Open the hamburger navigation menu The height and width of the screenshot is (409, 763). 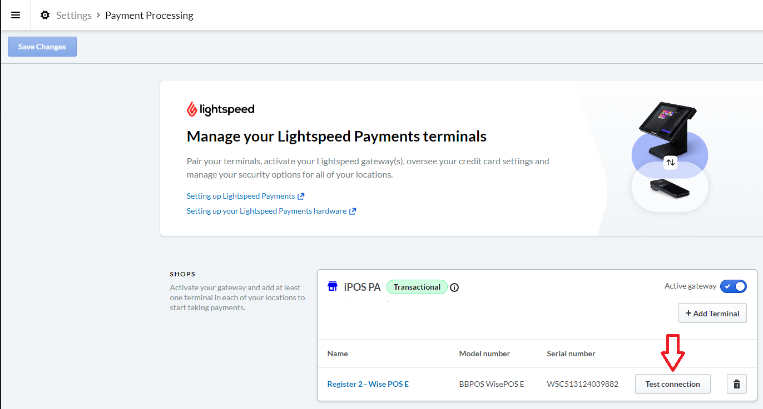16,15
